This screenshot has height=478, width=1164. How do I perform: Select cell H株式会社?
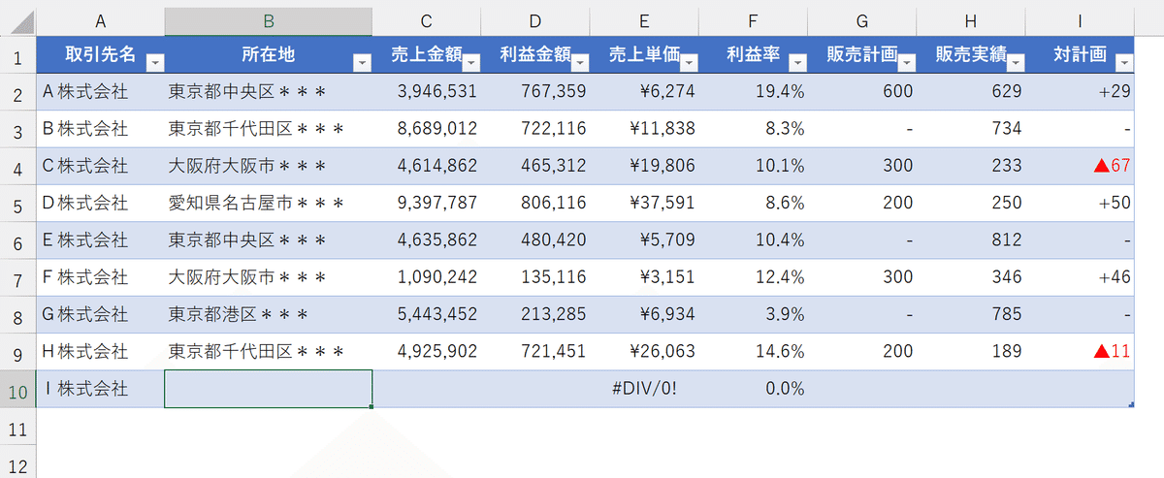100,352
